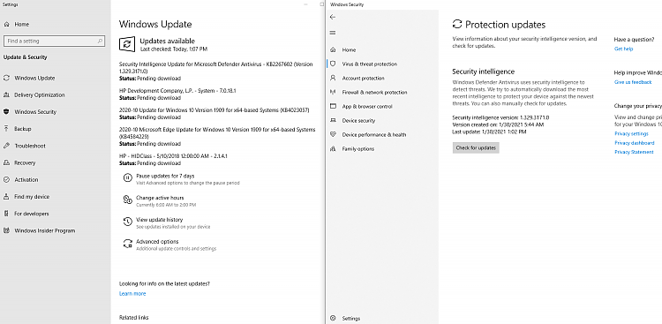662x324 pixels.
Task: Toggle the hamburger menu in Windows Security
Action: [x=333, y=33]
